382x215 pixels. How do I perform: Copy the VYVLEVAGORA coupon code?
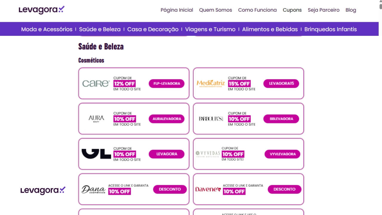[282, 154]
